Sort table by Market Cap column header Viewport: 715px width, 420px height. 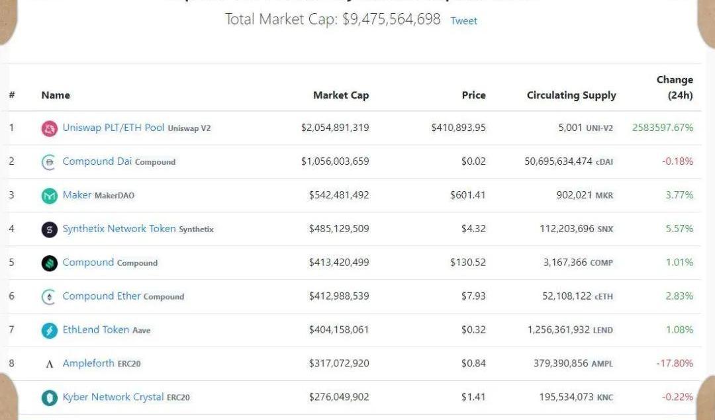pyautogui.click(x=341, y=95)
